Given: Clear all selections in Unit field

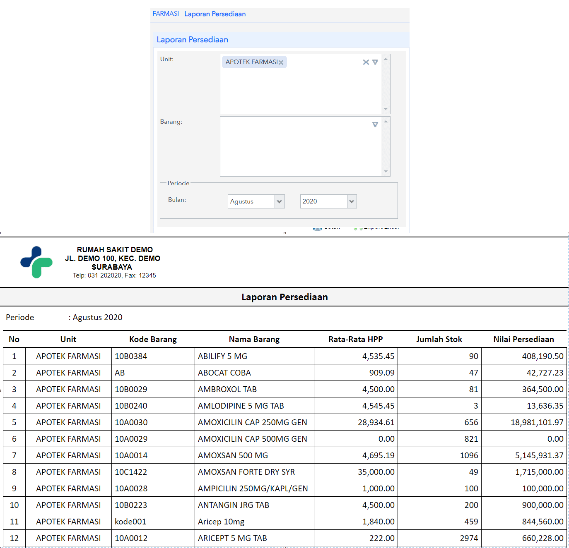Looking at the screenshot, I should (x=366, y=62).
